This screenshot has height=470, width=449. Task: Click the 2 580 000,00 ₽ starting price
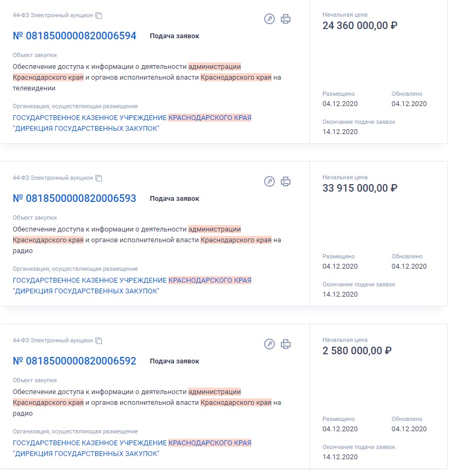click(x=357, y=350)
